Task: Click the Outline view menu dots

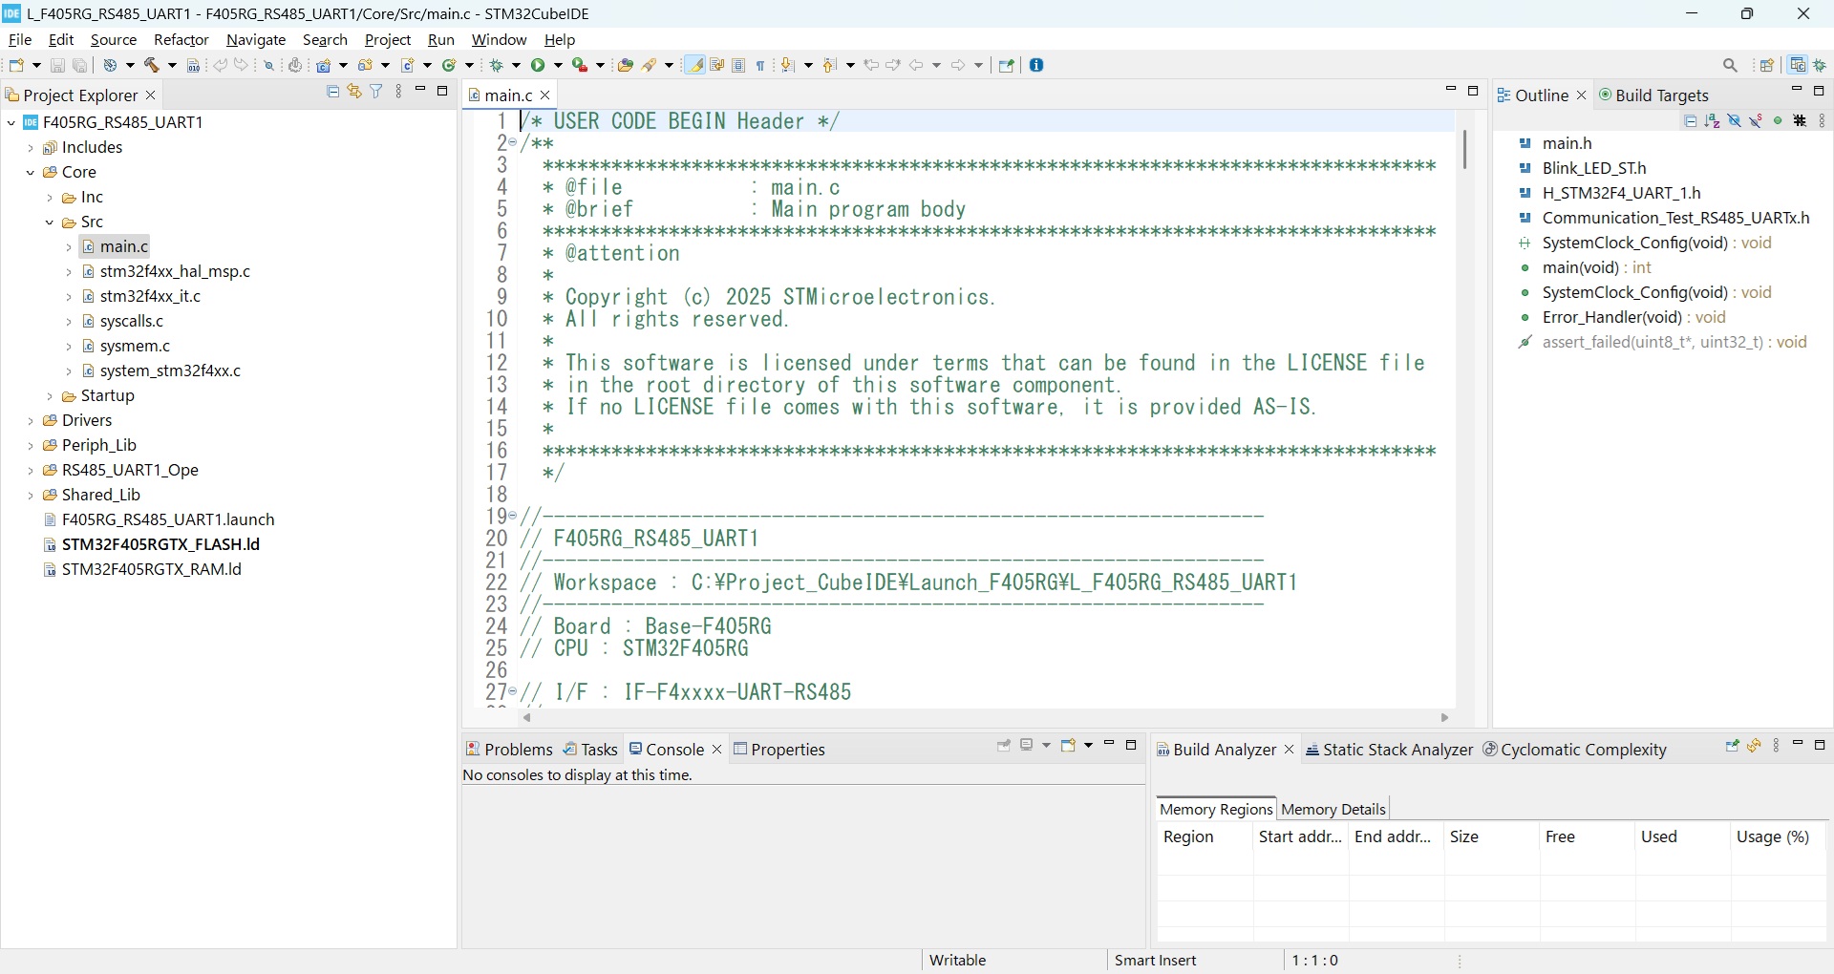Action: coord(1823,121)
